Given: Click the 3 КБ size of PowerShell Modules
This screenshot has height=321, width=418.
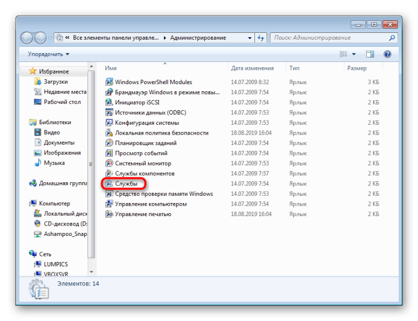Looking at the screenshot, I should point(373,82).
